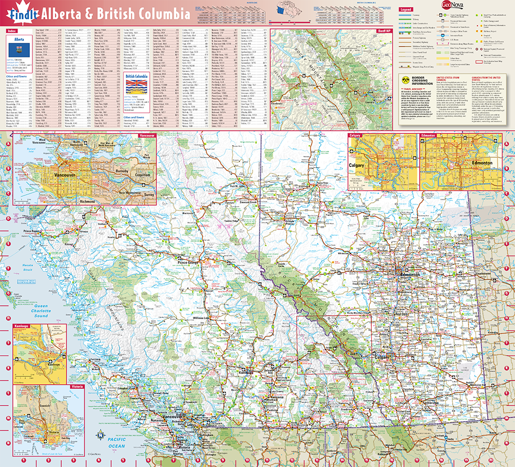Click the 'PACIFIC OCEAN' label
The image size is (515, 467).
click(116, 442)
